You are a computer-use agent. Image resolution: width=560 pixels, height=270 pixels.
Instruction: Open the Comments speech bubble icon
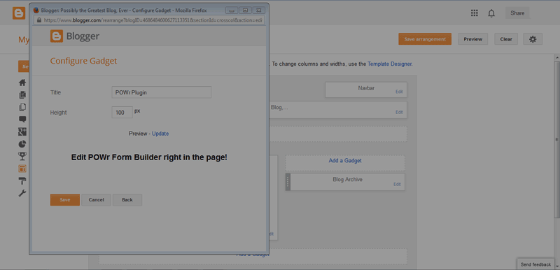pos(22,120)
